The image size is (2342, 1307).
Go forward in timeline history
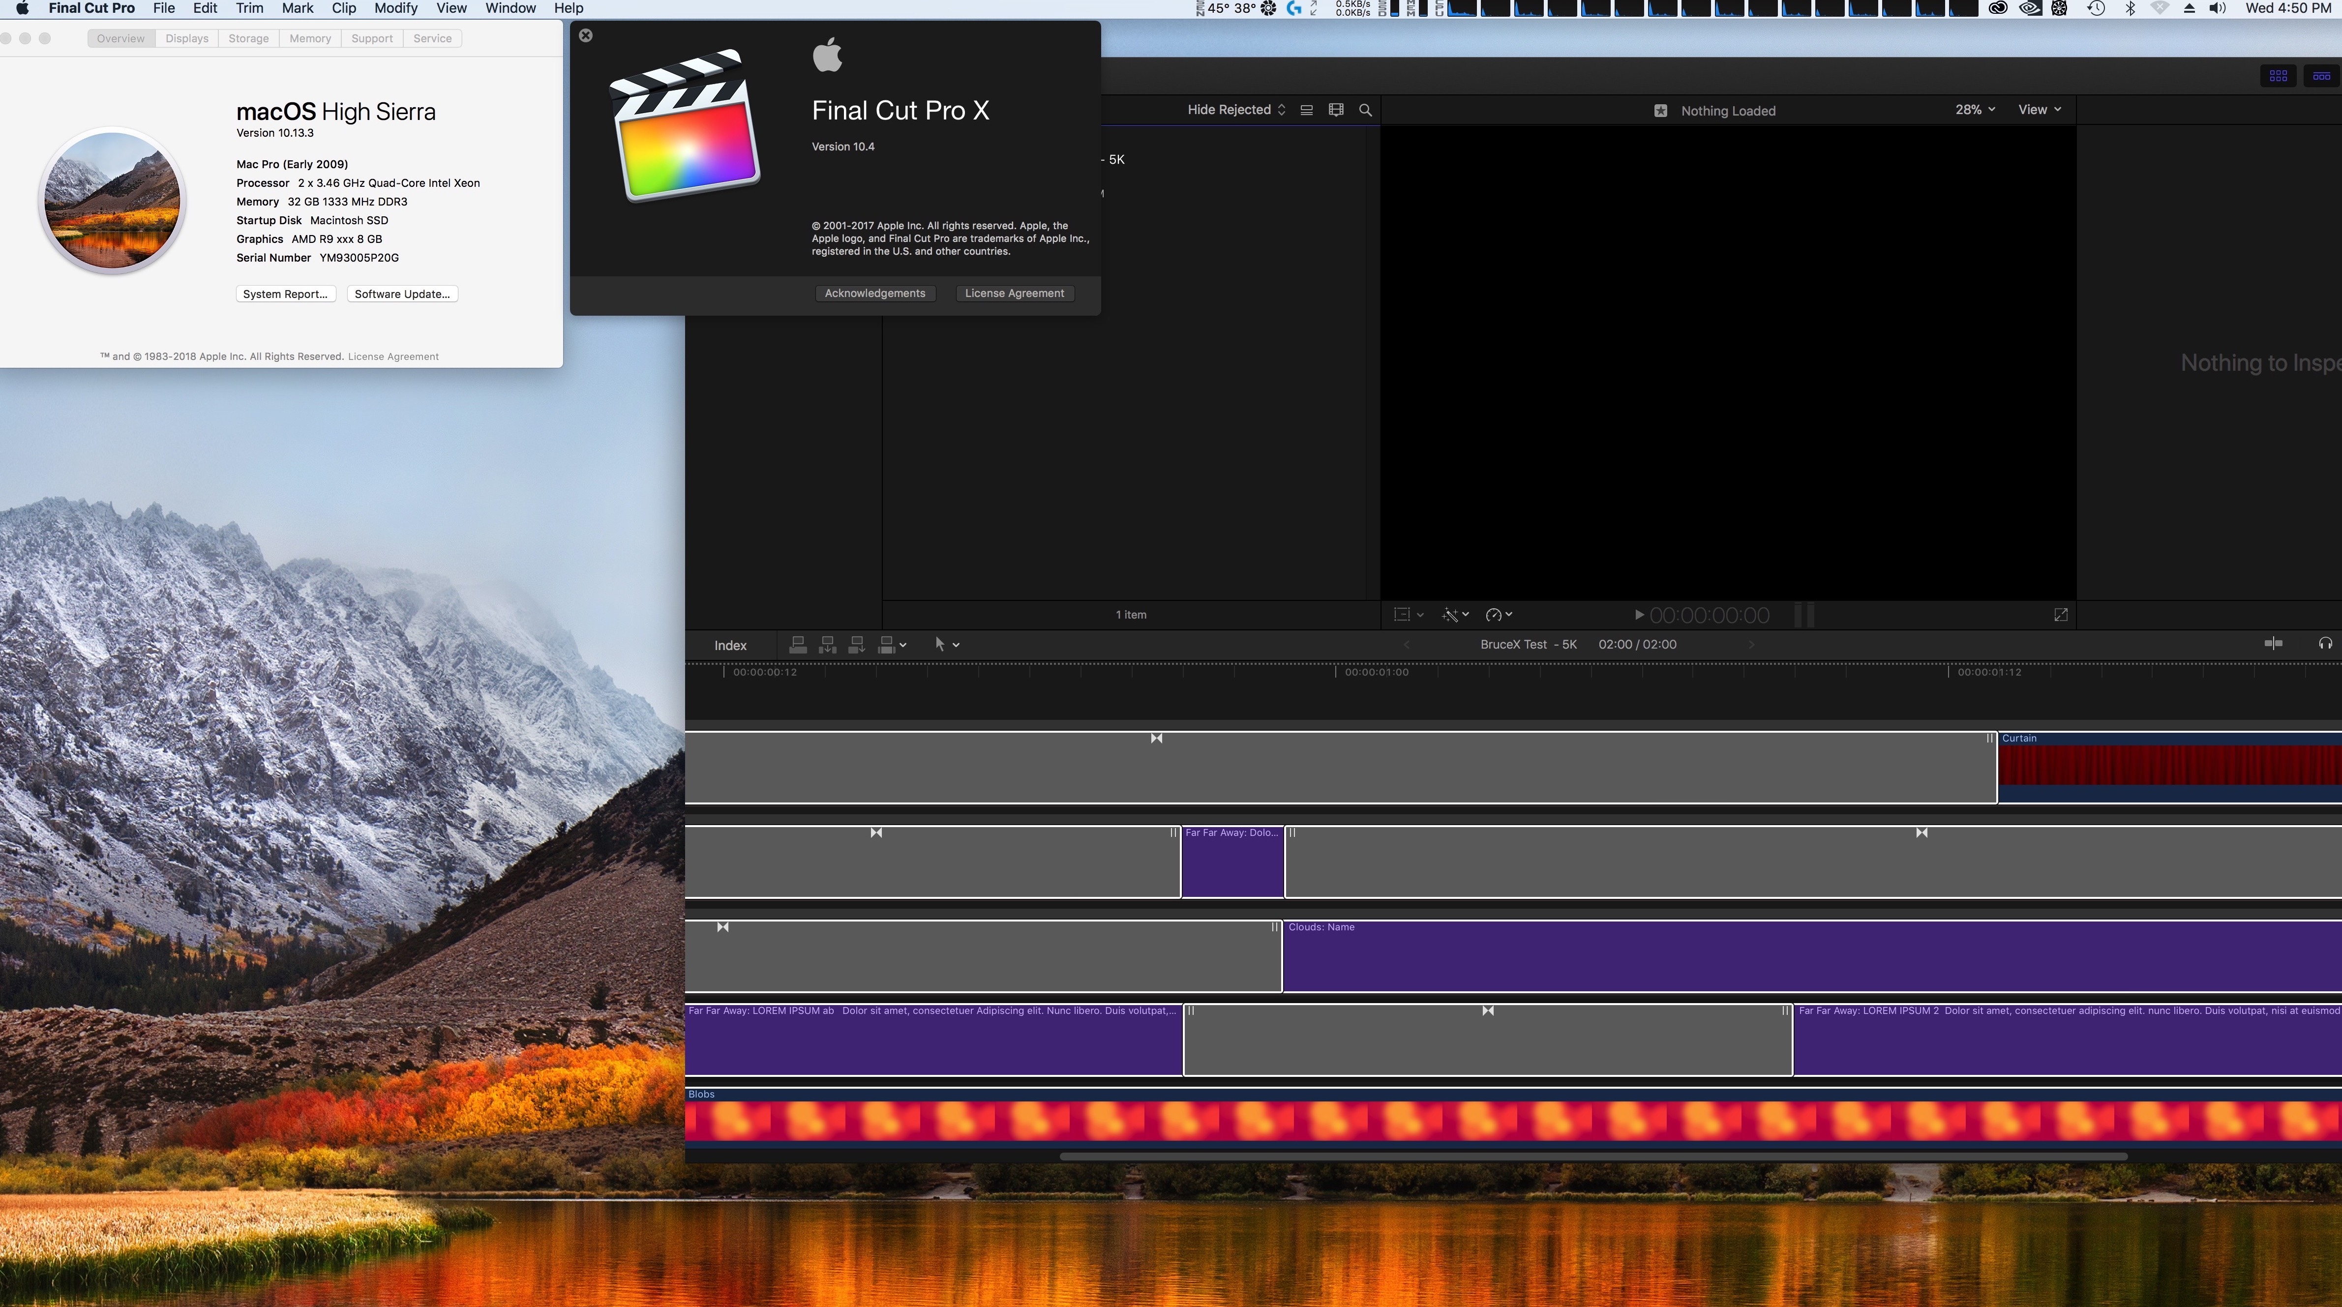(x=1751, y=645)
